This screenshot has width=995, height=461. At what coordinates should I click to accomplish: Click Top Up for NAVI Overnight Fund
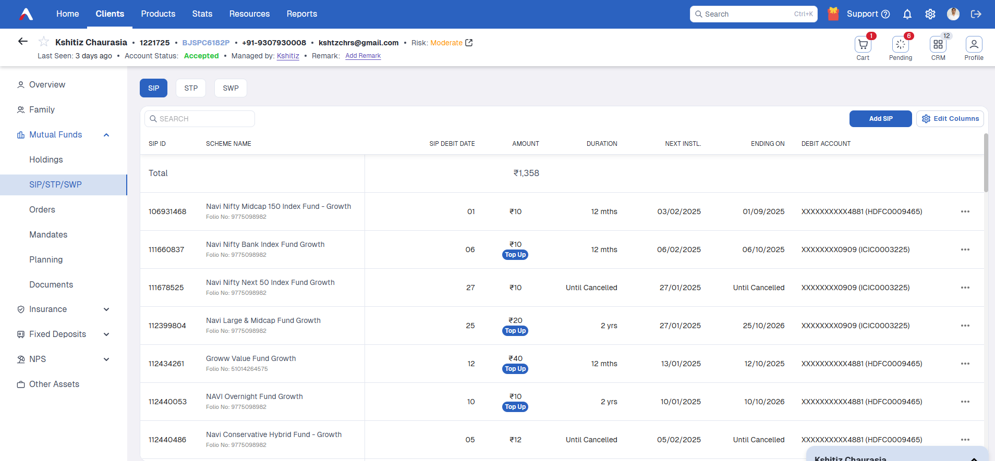pos(515,407)
